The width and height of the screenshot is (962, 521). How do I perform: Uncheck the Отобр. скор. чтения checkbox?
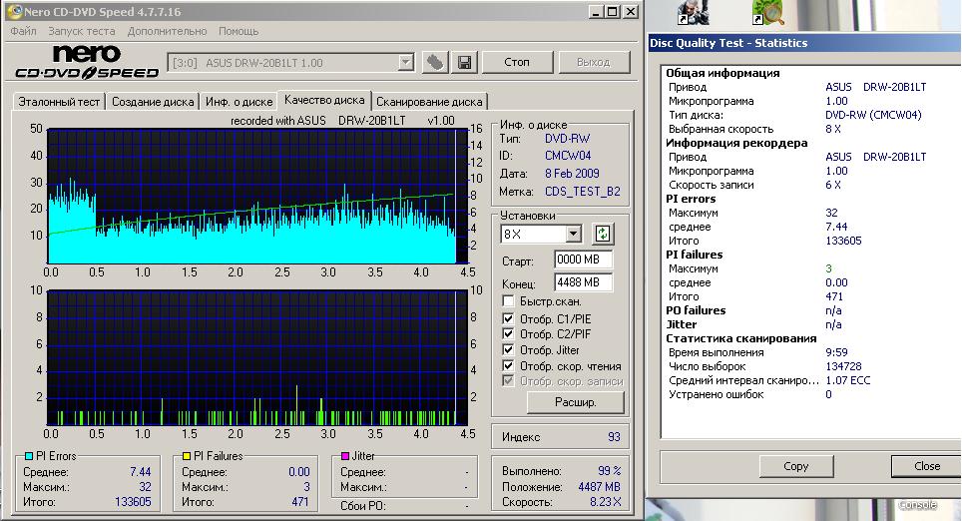coord(509,366)
